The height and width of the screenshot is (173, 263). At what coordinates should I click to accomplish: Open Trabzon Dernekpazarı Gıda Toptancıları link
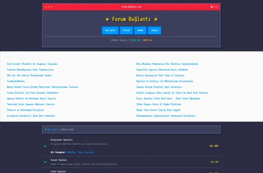point(30,70)
